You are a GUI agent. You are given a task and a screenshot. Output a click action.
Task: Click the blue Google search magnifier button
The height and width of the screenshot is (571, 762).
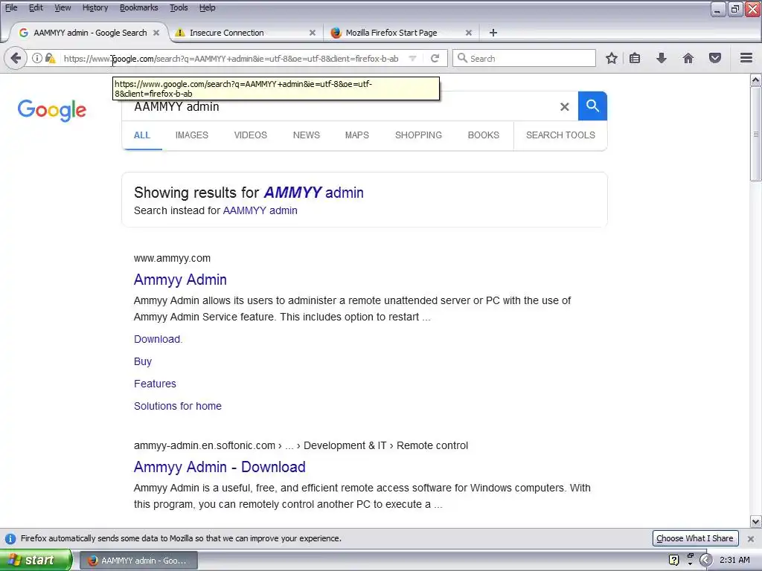tap(592, 106)
